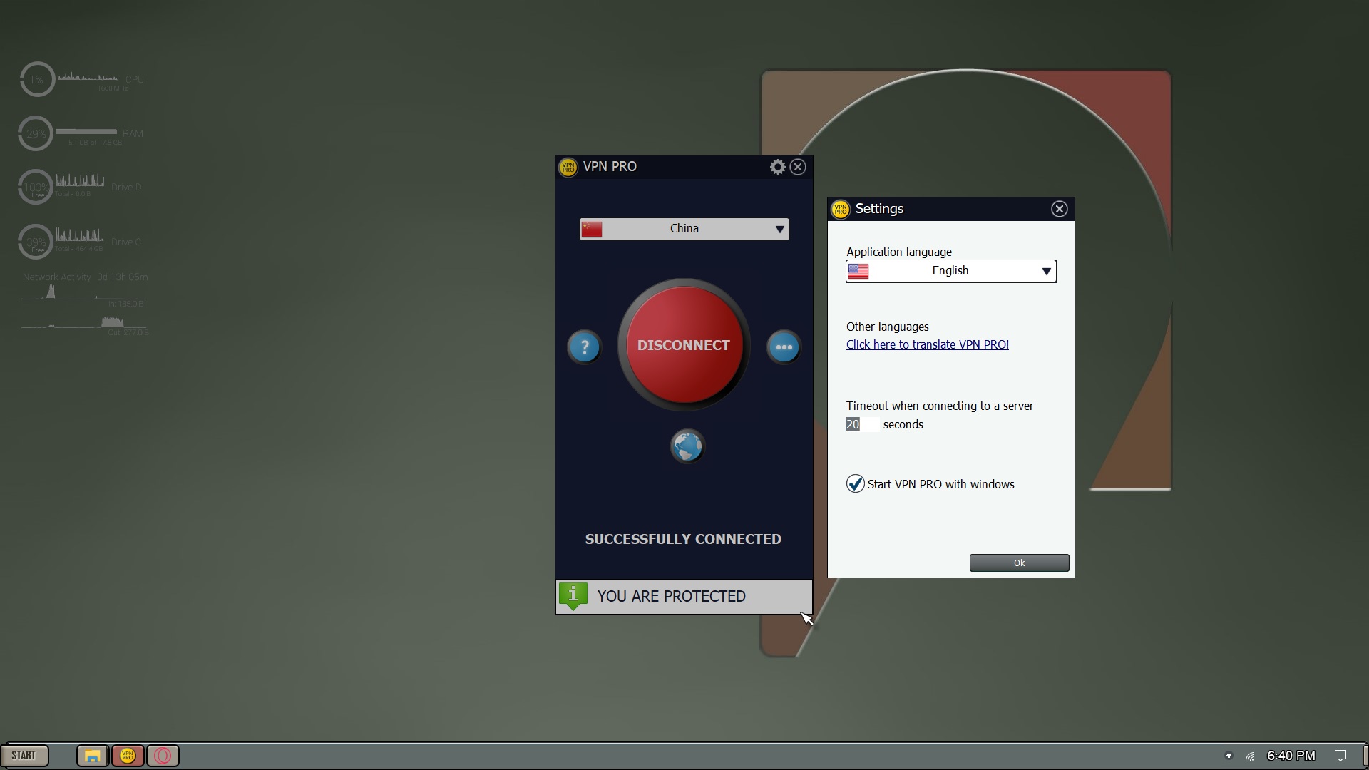Toggle Start VPN PRO with windows checkbox
The width and height of the screenshot is (1369, 770).
855,484
